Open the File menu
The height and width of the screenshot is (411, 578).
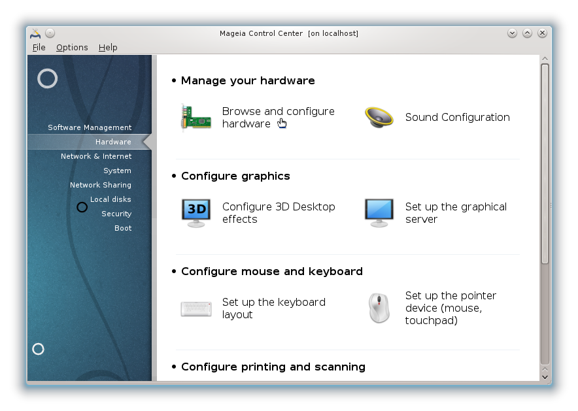coord(39,47)
